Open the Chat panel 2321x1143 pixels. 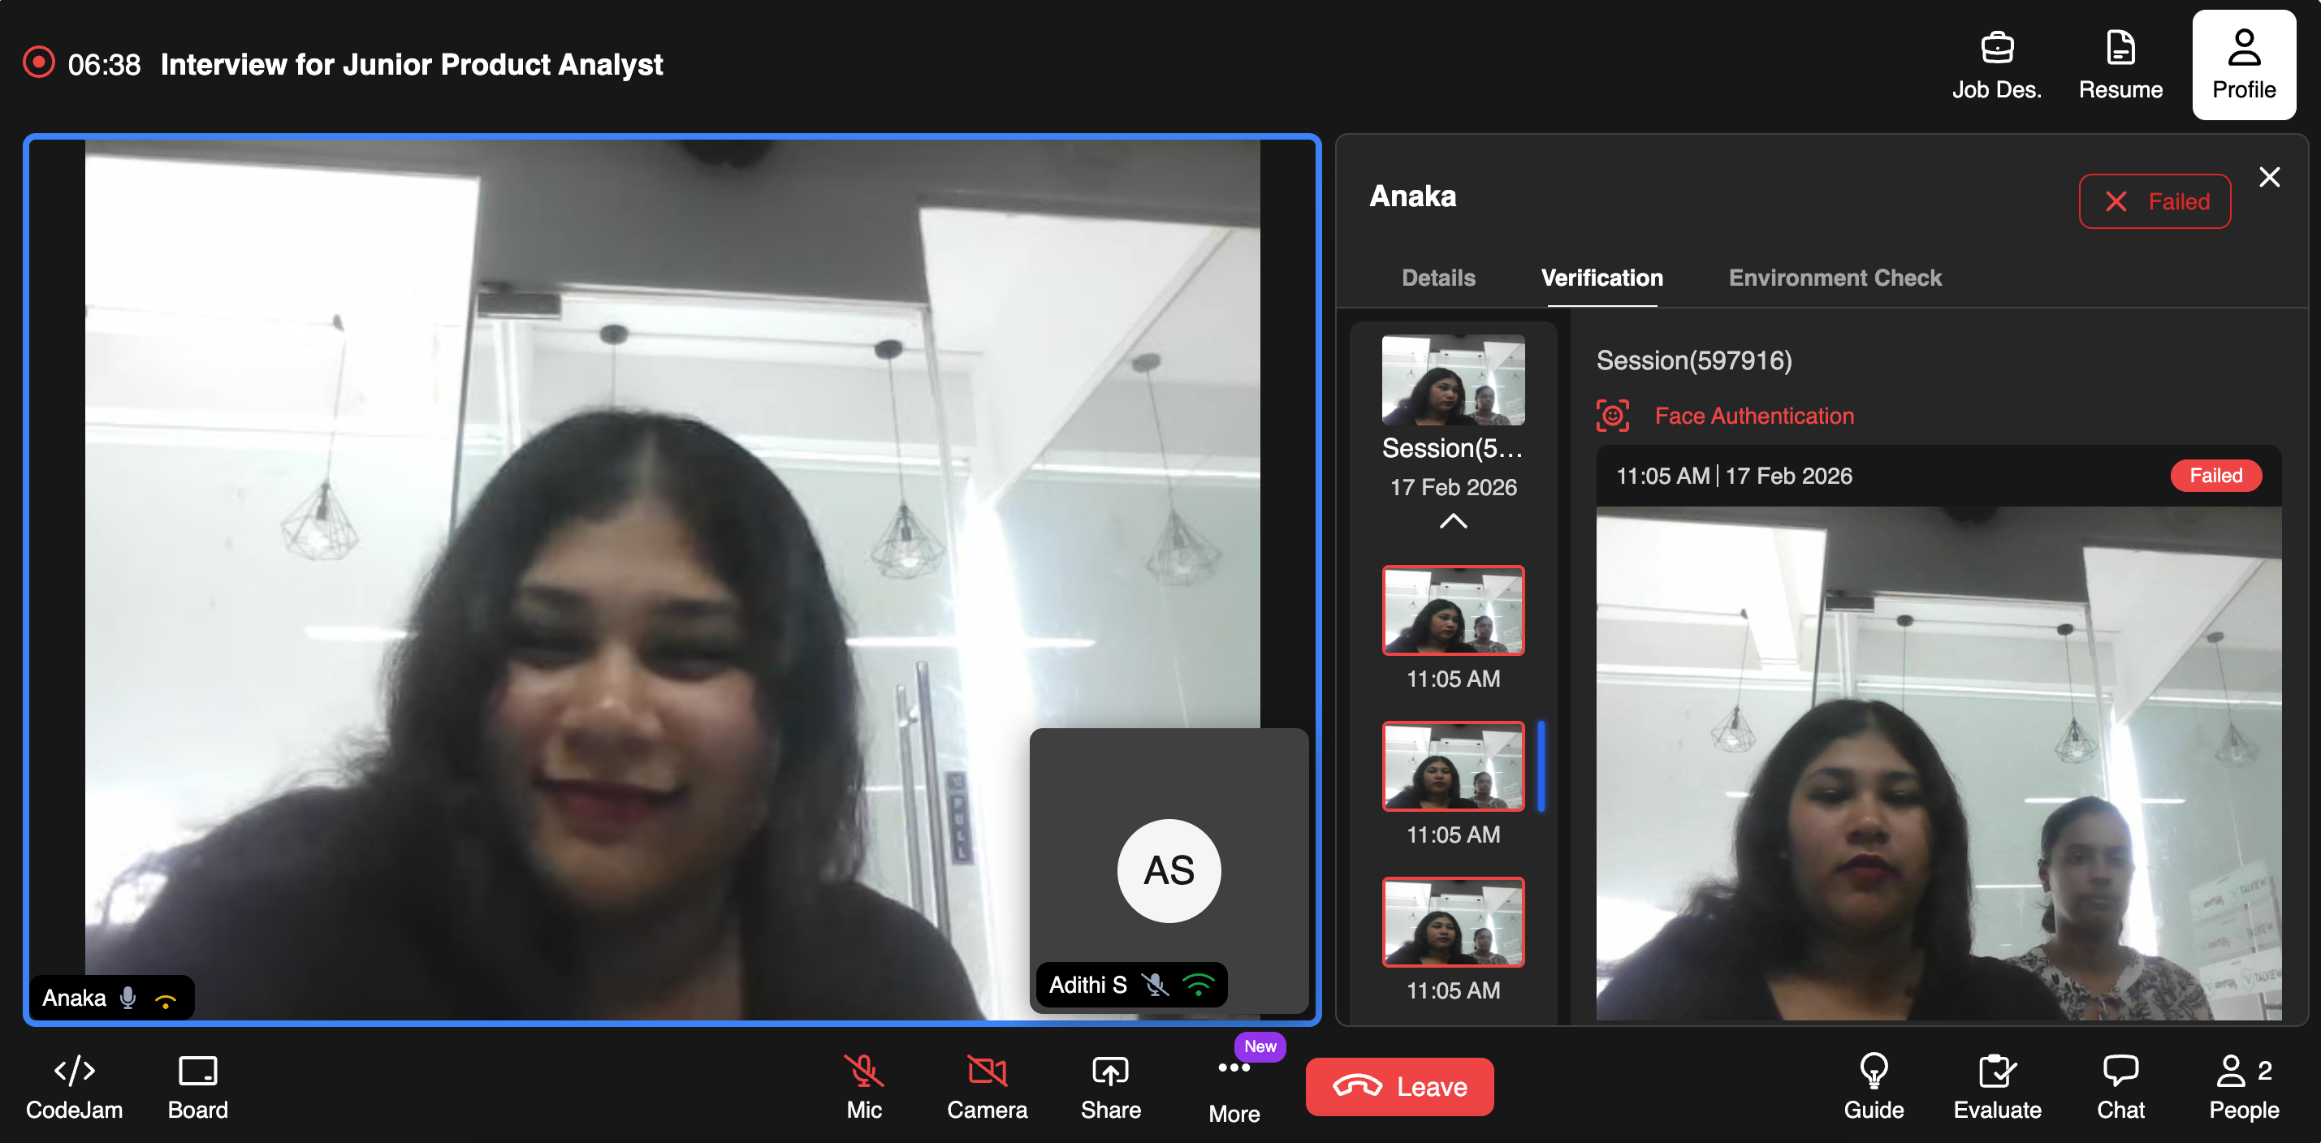click(2120, 1086)
